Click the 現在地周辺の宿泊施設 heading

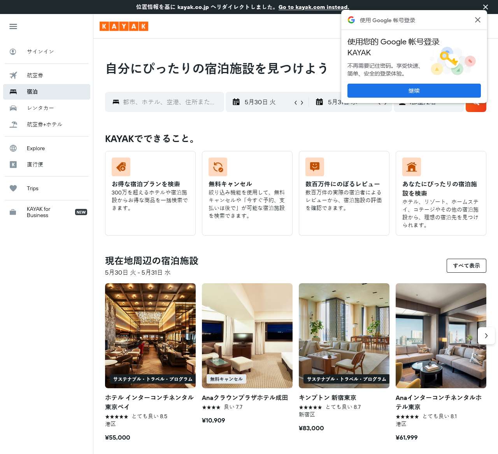152,261
